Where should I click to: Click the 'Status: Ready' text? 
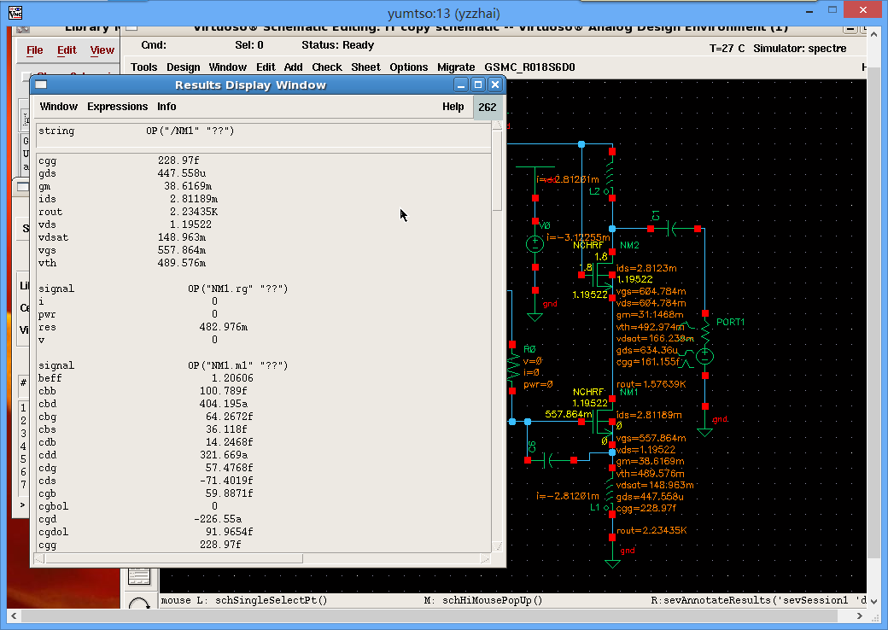(337, 45)
